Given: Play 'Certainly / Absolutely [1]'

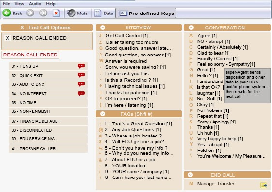Looking at the screenshot, I should point(222,47).
